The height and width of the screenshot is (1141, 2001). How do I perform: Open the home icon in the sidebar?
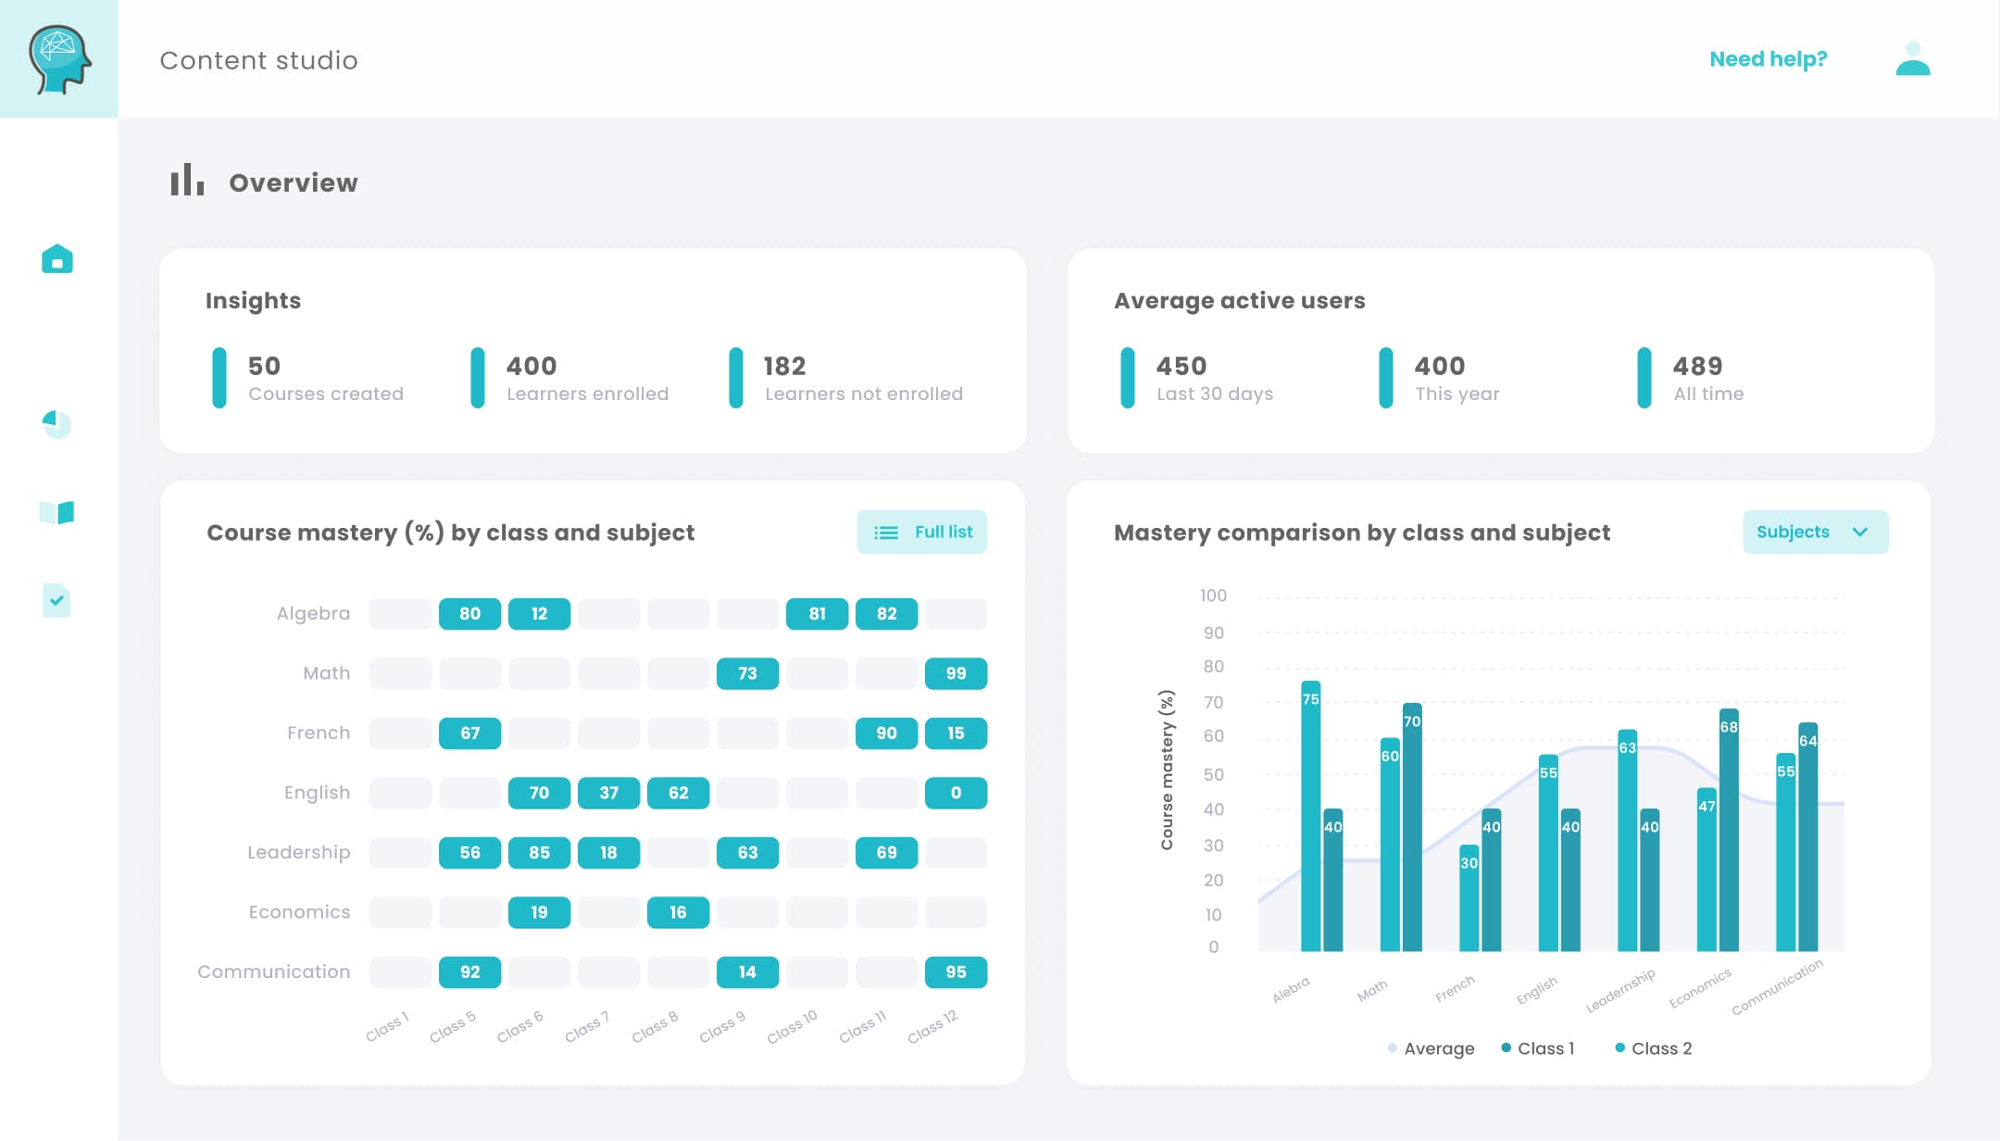click(x=57, y=259)
